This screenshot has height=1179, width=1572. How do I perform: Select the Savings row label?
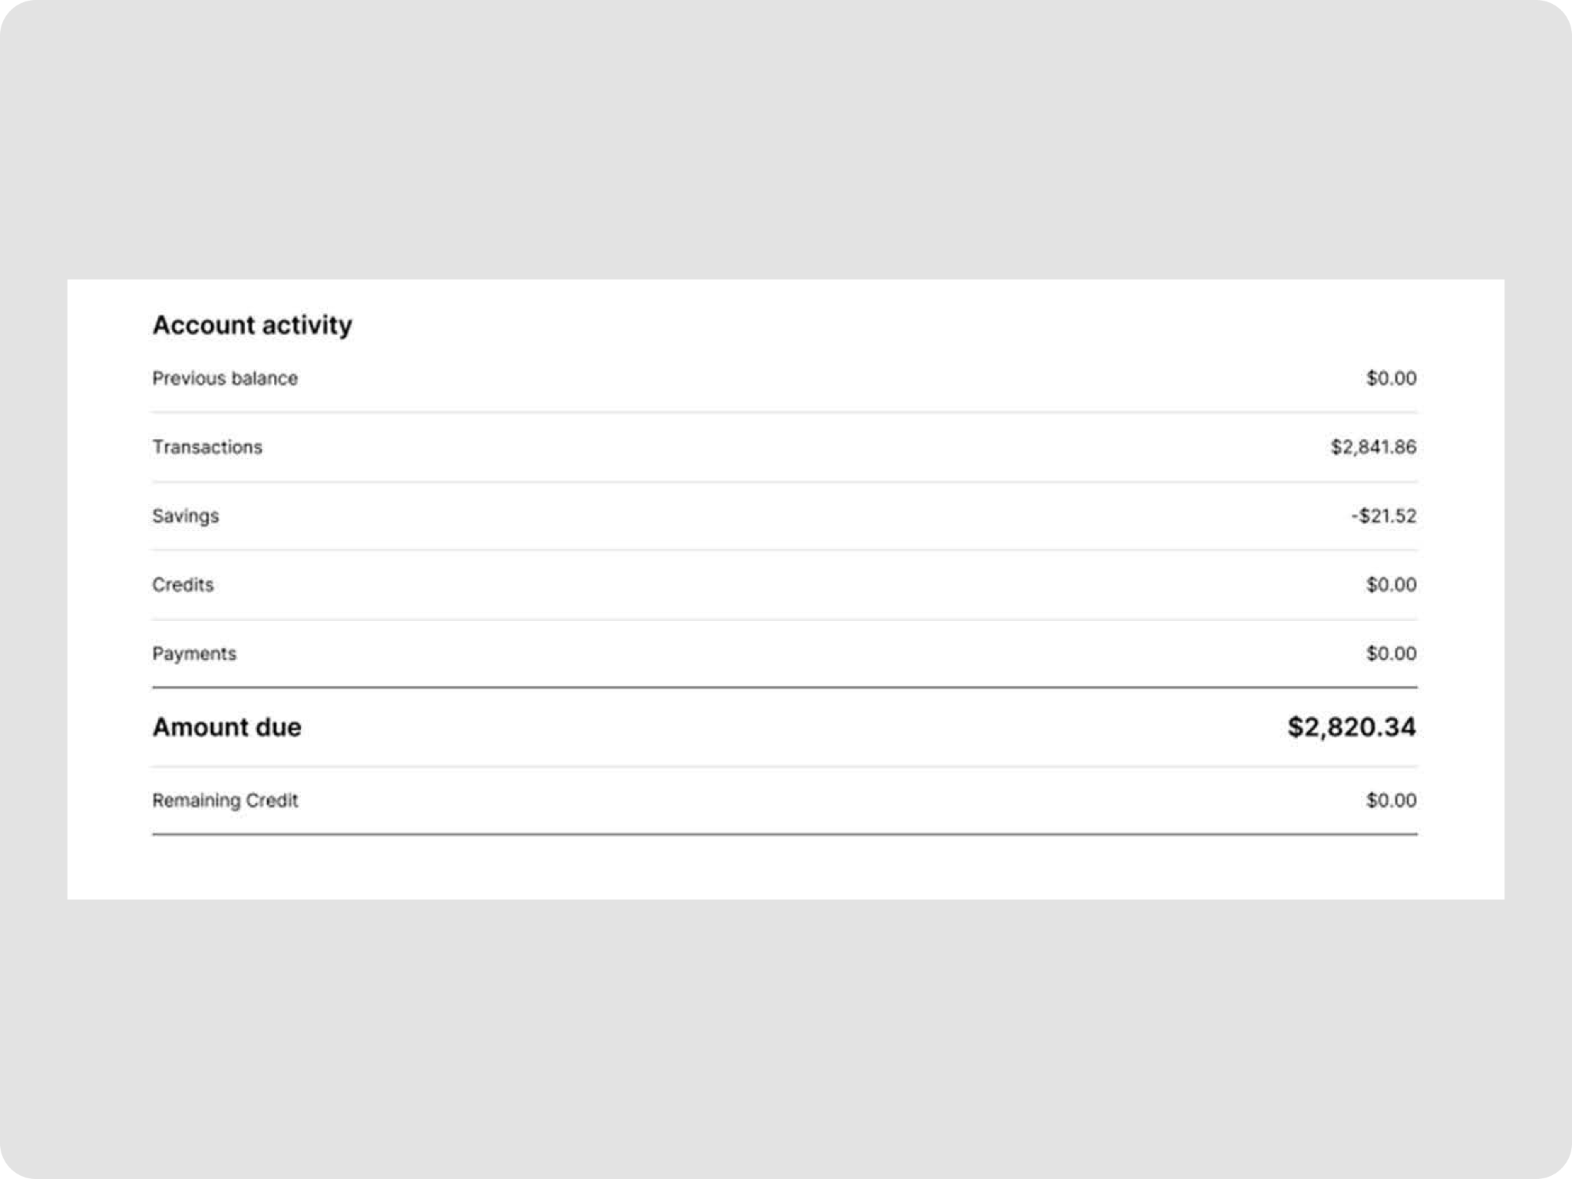click(185, 516)
